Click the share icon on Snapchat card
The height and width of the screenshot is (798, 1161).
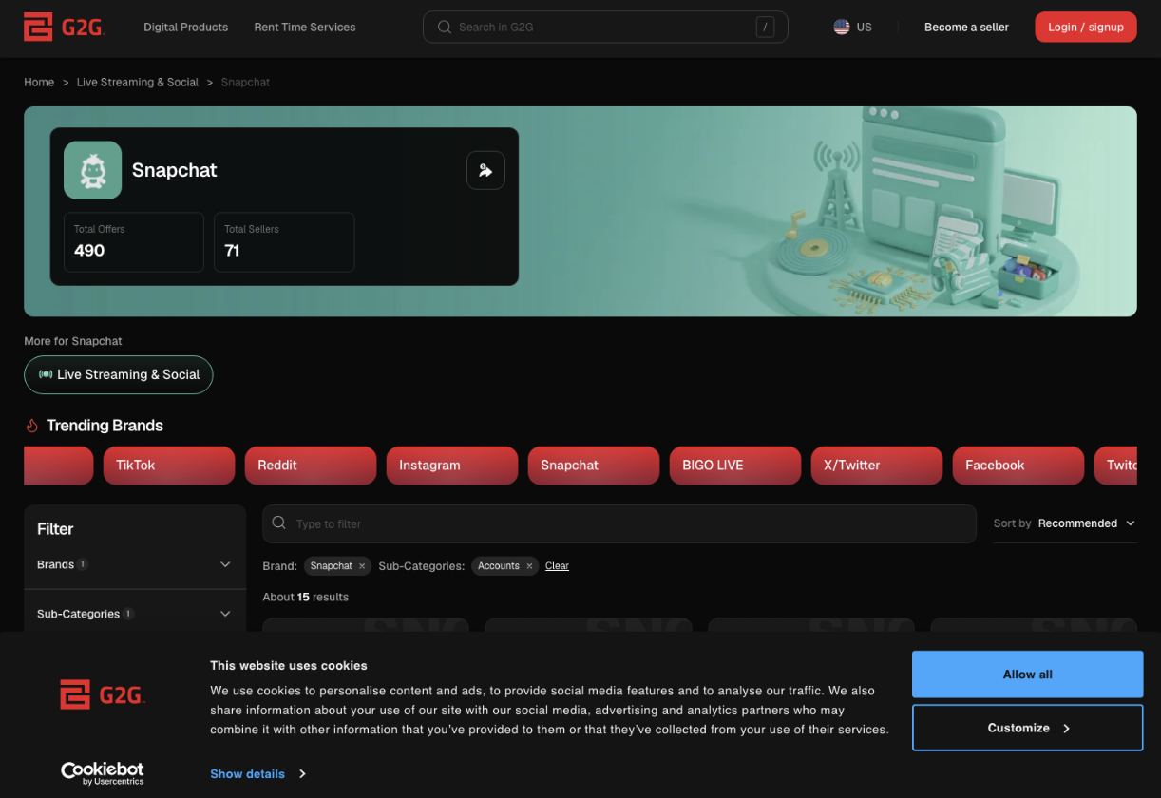click(x=485, y=170)
